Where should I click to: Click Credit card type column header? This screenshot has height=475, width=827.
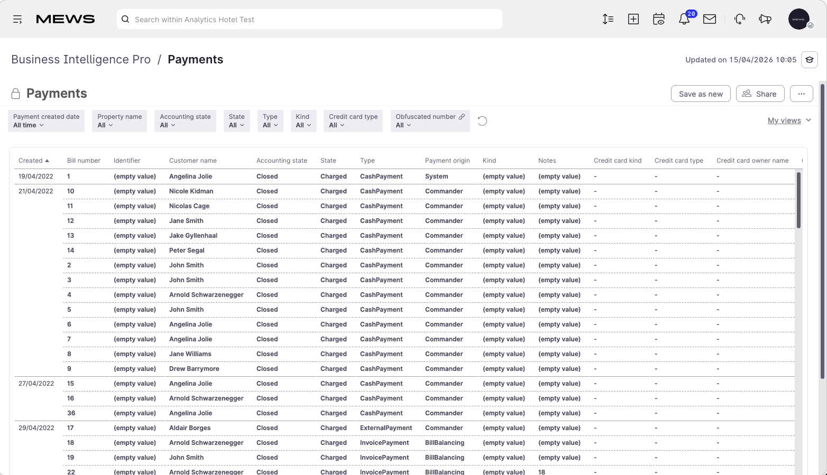tap(679, 161)
